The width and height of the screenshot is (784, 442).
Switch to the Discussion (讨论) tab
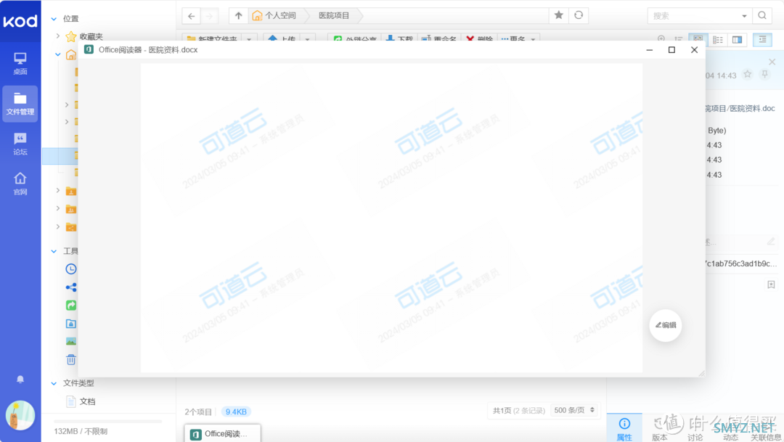tap(695, 428)
